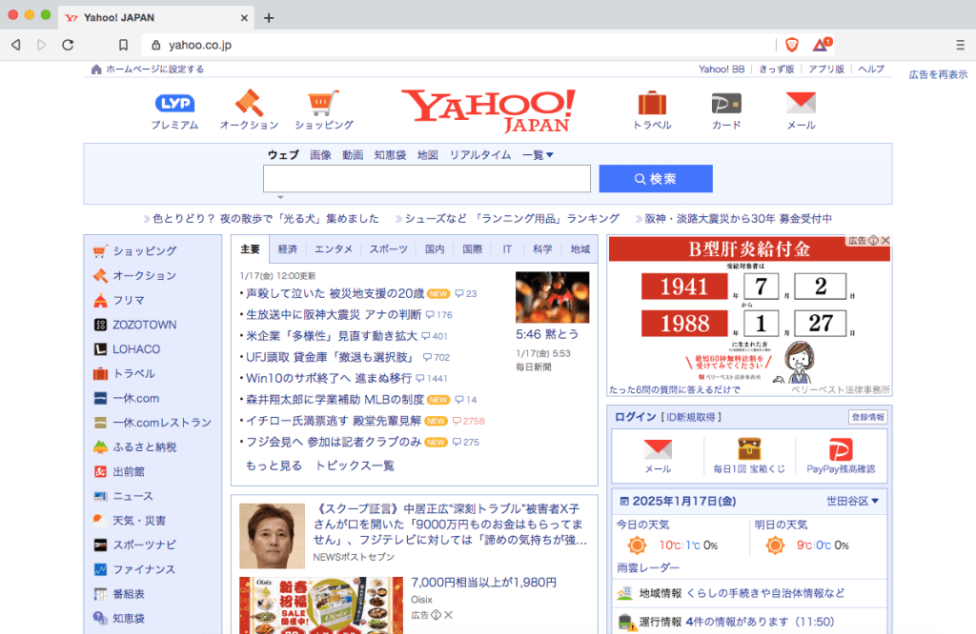This screenshot has height=634, width=976.
Task: Select the スポーツ news tab
Action: pyautogui.click(x=389, y=249)
